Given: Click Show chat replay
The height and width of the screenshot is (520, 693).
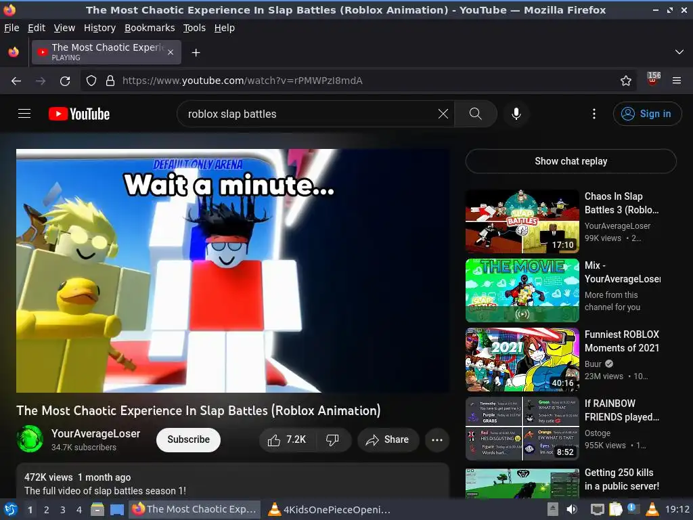Looking at the screenshot, I should (571, 161).
